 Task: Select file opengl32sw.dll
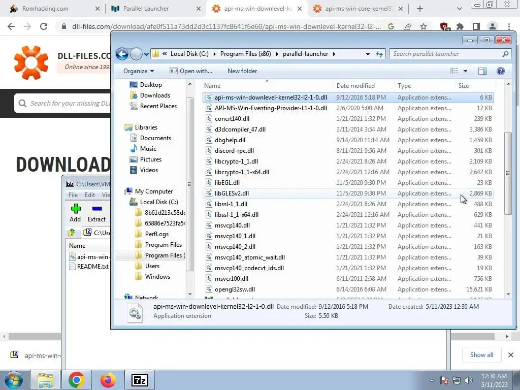pos(348,289)
